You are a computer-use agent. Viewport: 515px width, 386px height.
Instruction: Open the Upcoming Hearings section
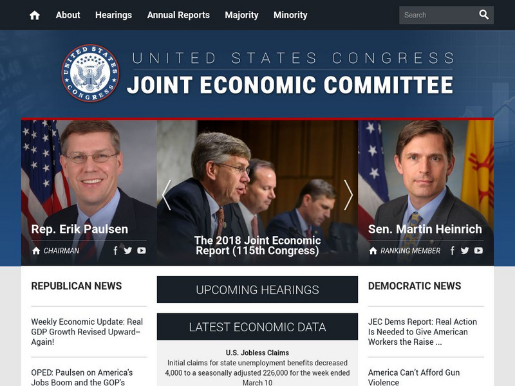pyautogui.click(x=257, y=289)
